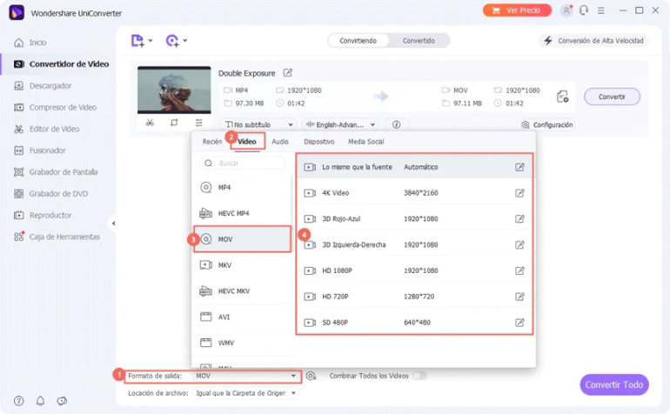Viewport: 670px width, 414px height.
Task: Click the add from disc/record icon
Action: [x=171, y=41]
